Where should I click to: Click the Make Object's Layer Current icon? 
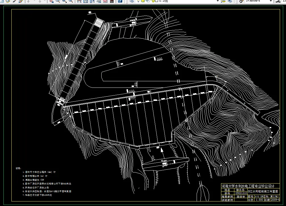click(223, 1)
